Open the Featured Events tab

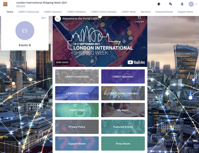[164, 12]
